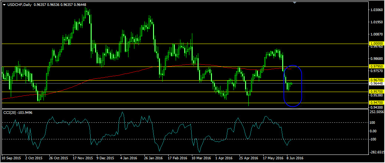Screen dimensions: 385x163
Task: Click the USDCHF,Daily chart title
Action: coord(19,5)
